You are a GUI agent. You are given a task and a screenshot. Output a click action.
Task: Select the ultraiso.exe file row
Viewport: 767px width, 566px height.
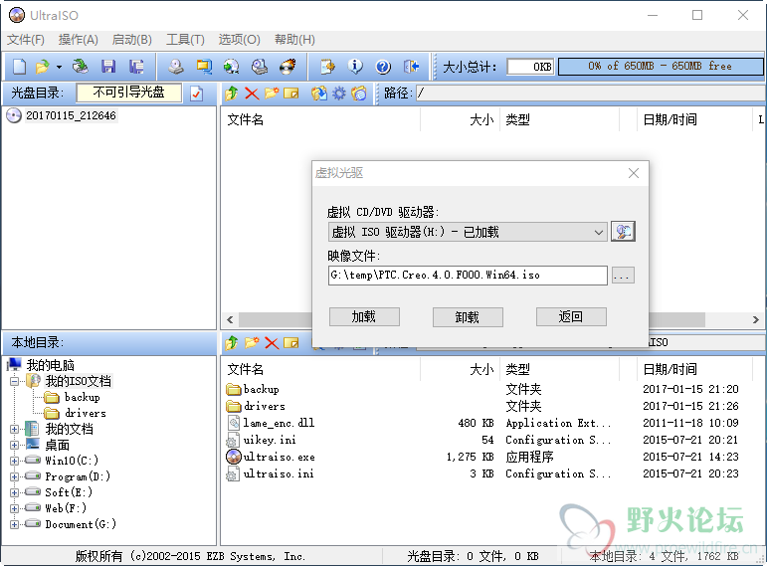pos(481,457)
